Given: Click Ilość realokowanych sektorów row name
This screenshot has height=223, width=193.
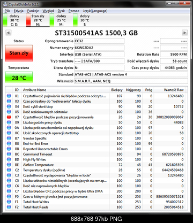Looking at the screenshot, I should 45,112.
